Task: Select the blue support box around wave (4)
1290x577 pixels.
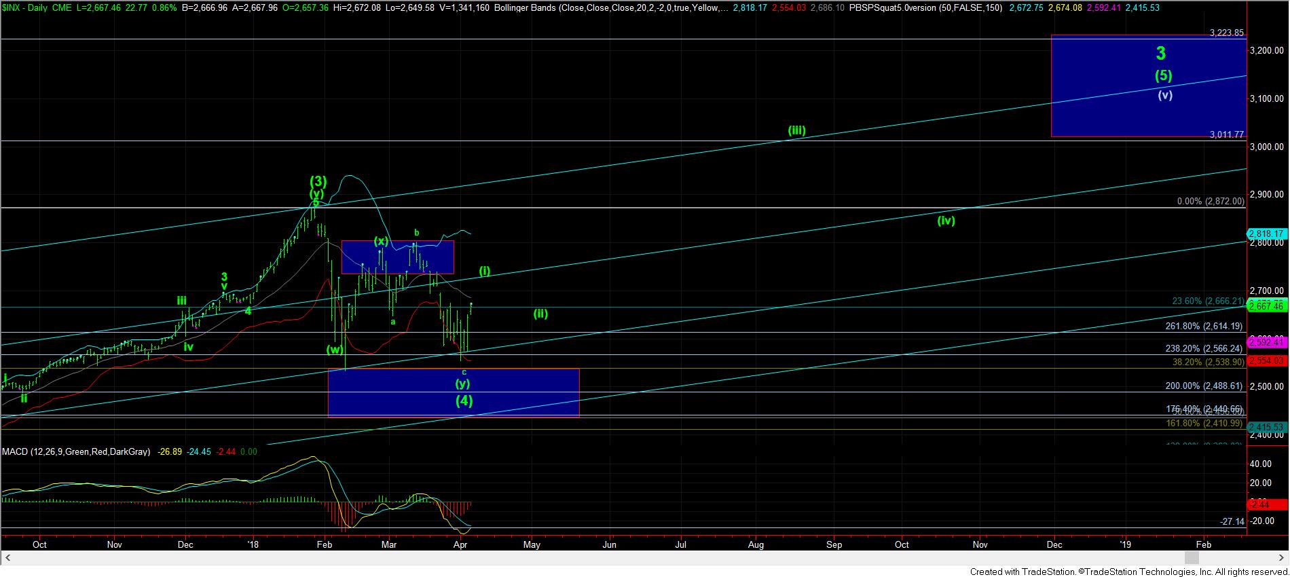Action: [x=454, y=392]
